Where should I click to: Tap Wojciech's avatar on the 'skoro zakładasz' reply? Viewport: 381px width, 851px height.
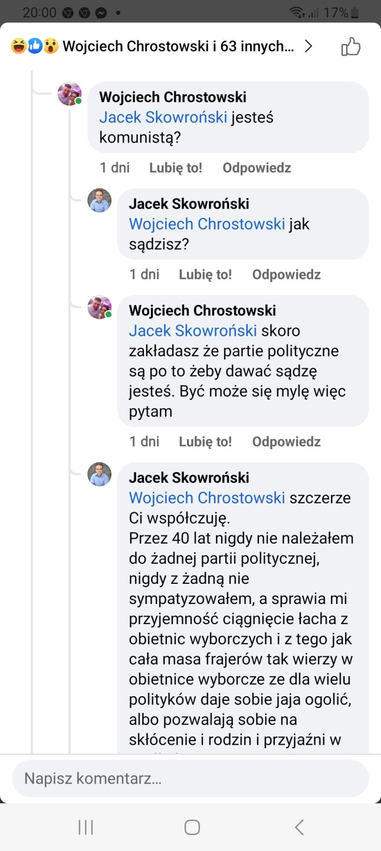click(100, 307)
